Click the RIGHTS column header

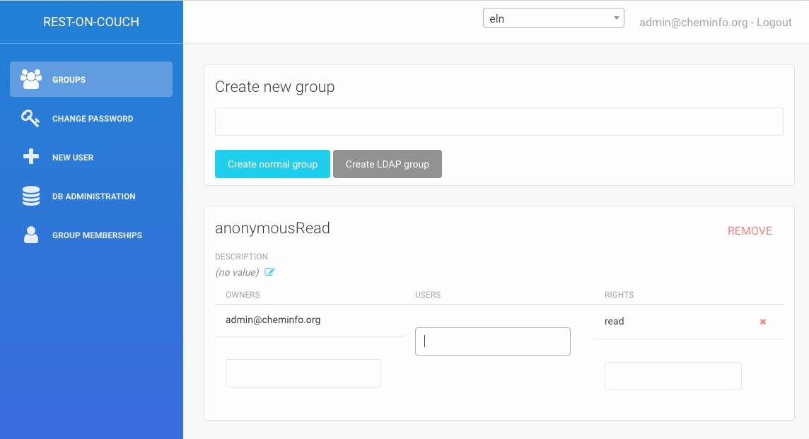click(619, 295)
